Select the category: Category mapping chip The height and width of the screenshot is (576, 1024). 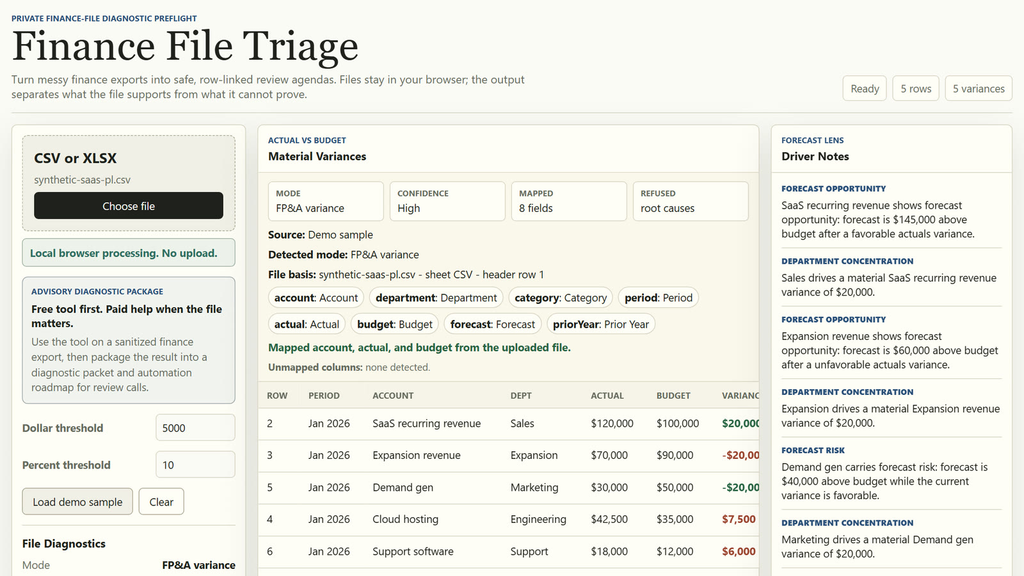click(561, 298)
